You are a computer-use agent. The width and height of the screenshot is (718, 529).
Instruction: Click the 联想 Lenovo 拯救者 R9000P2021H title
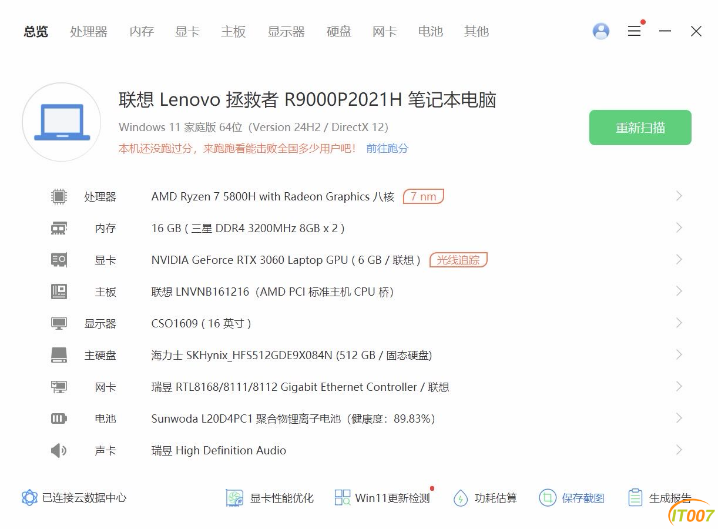point(307,100)
